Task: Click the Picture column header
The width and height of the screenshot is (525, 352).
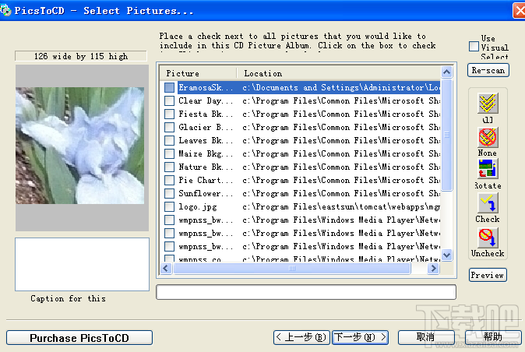Action: (198, 73)
